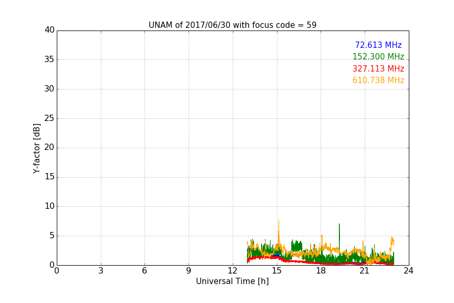Click the x-axis tick label 3
454x303 pixels.
[x=101, y=271]
